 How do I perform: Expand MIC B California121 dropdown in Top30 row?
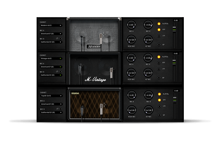click(51, 113)
